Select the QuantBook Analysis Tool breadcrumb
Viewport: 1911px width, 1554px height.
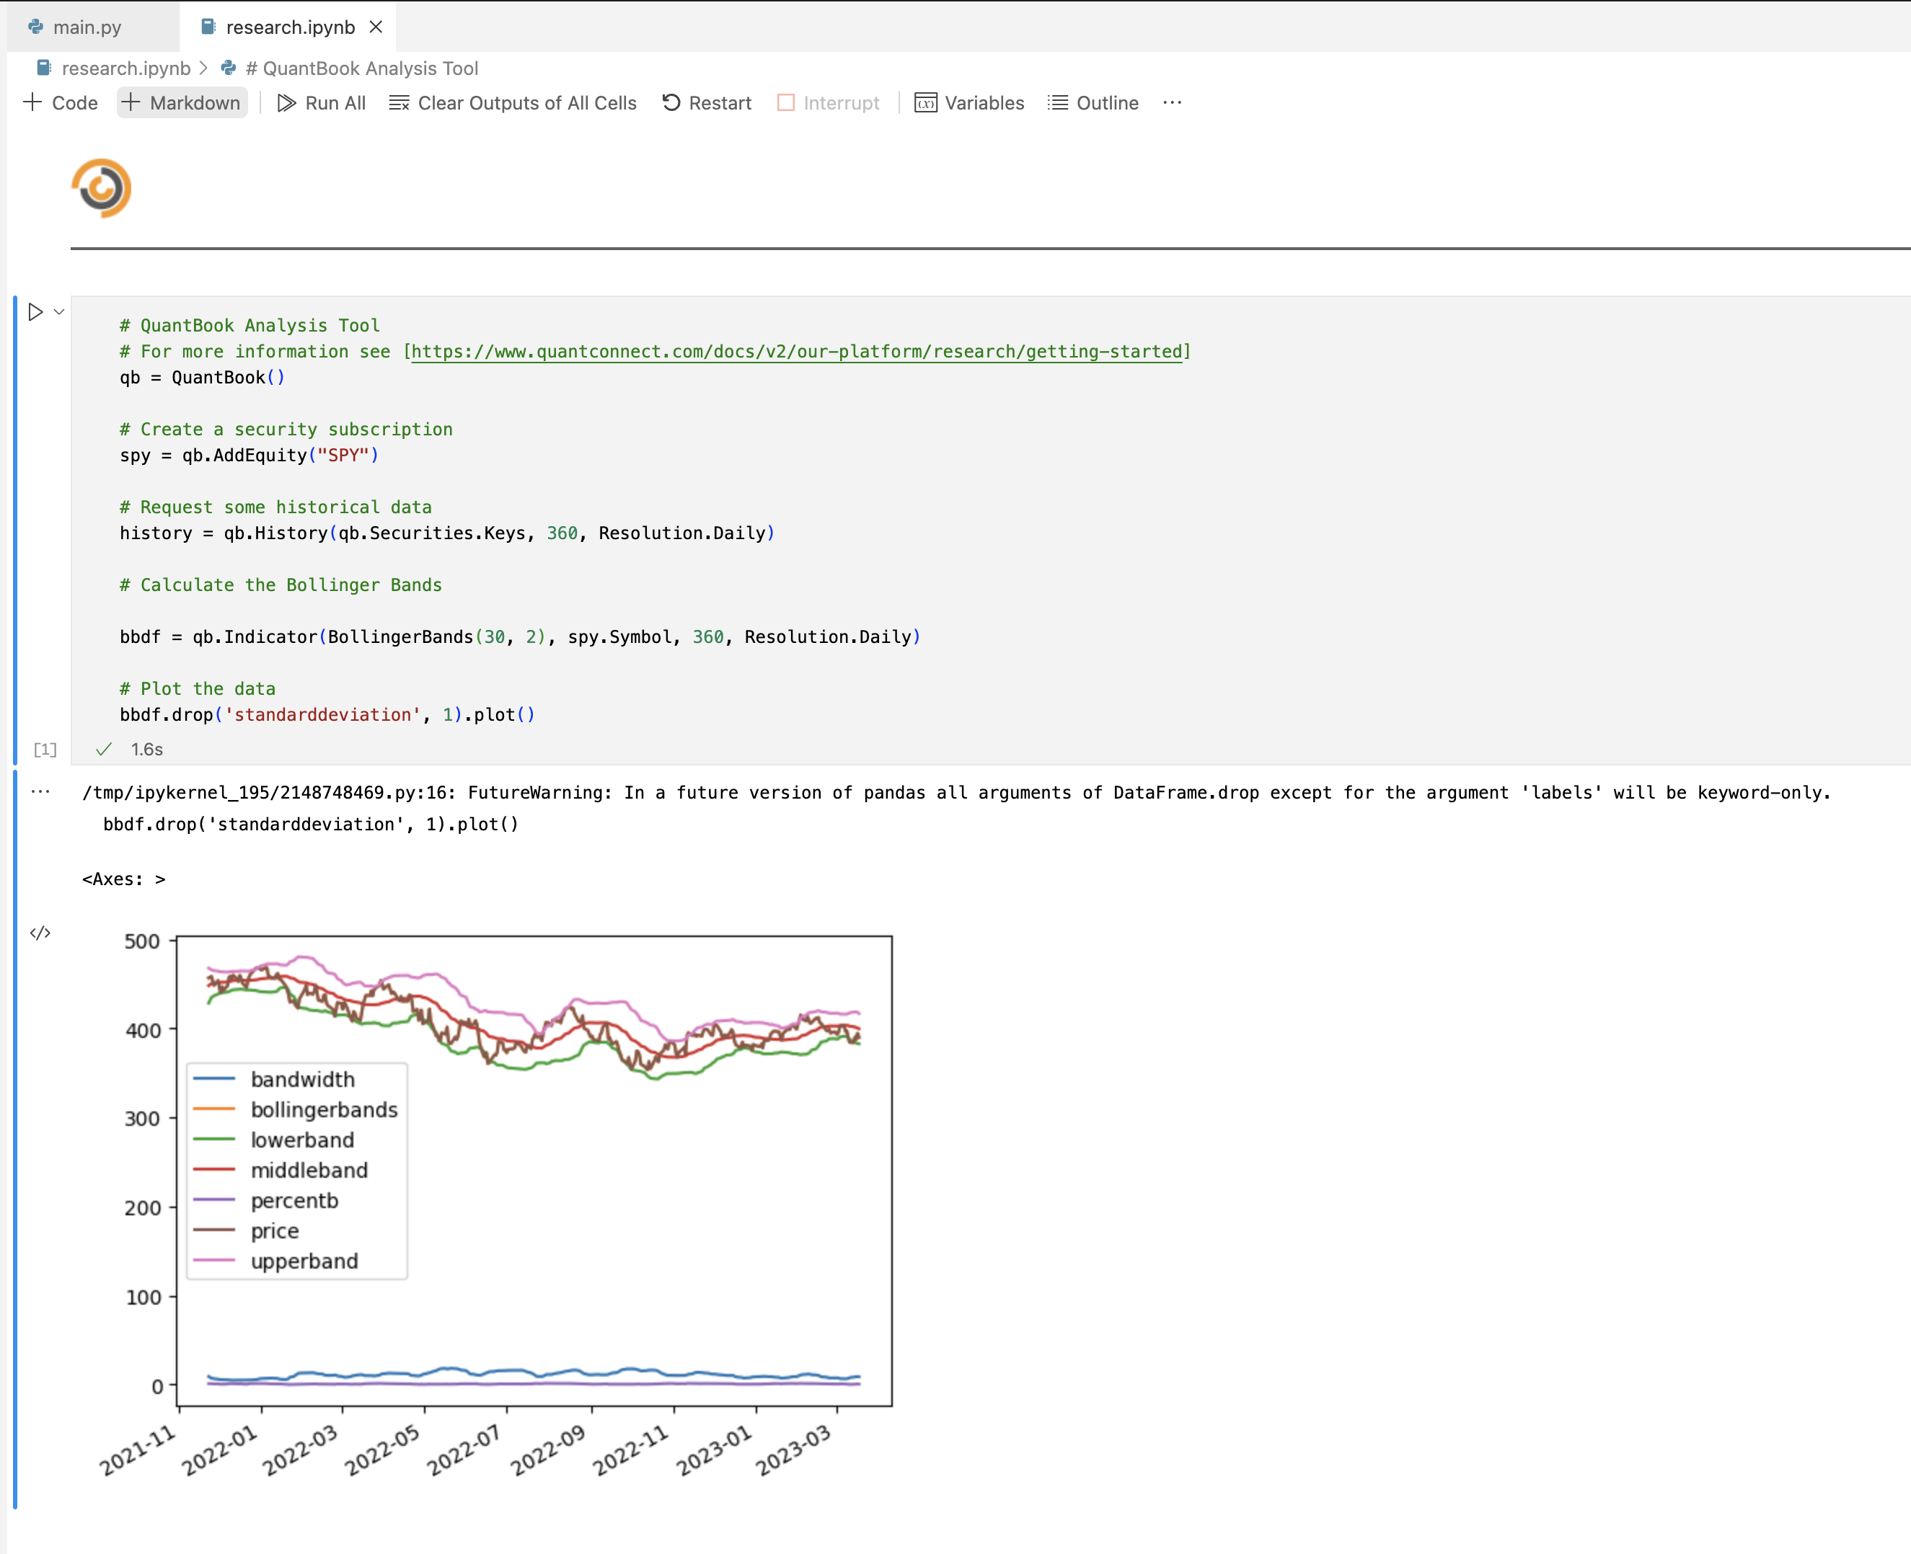362,68
